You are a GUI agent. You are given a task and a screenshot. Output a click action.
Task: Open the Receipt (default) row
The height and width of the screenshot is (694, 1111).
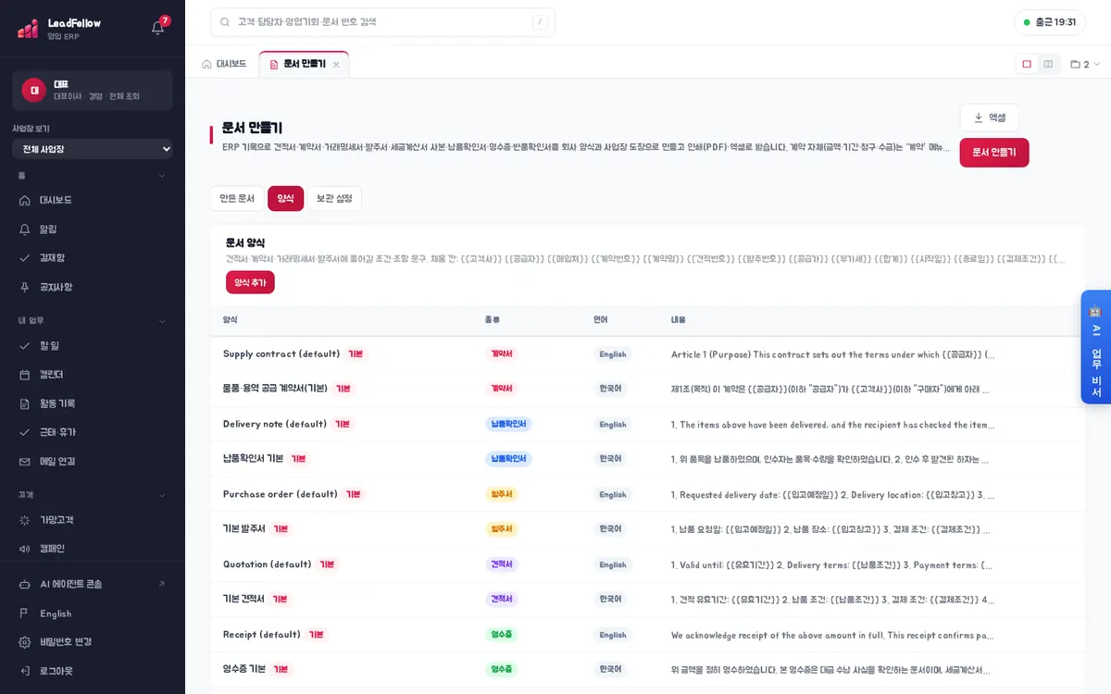click(x=647, y=635)
